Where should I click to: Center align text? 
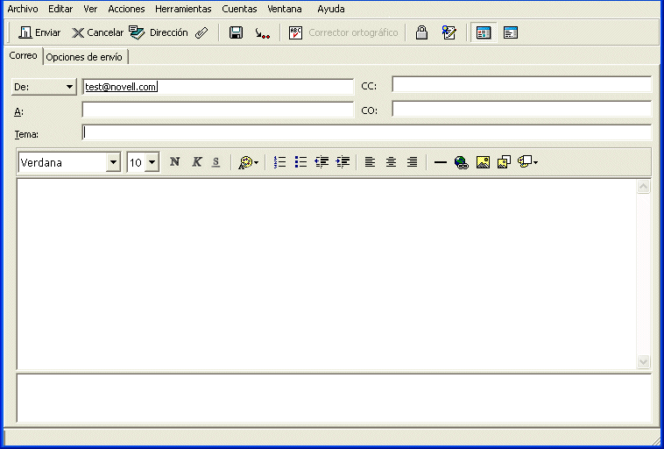(391, 162)
